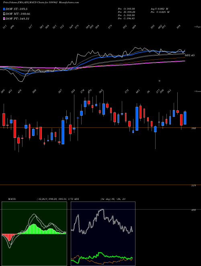Select the DOW PT: 548.31 legend text
Screen dimensions: 201x266
tap(17, 19)
